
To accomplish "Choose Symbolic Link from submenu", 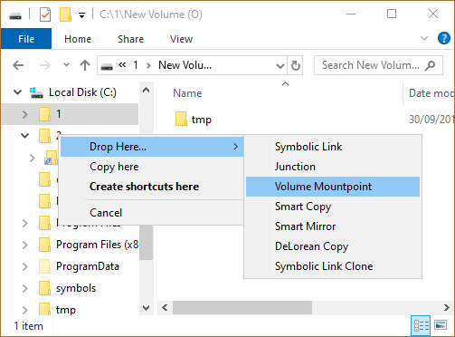I will point(333,147).
